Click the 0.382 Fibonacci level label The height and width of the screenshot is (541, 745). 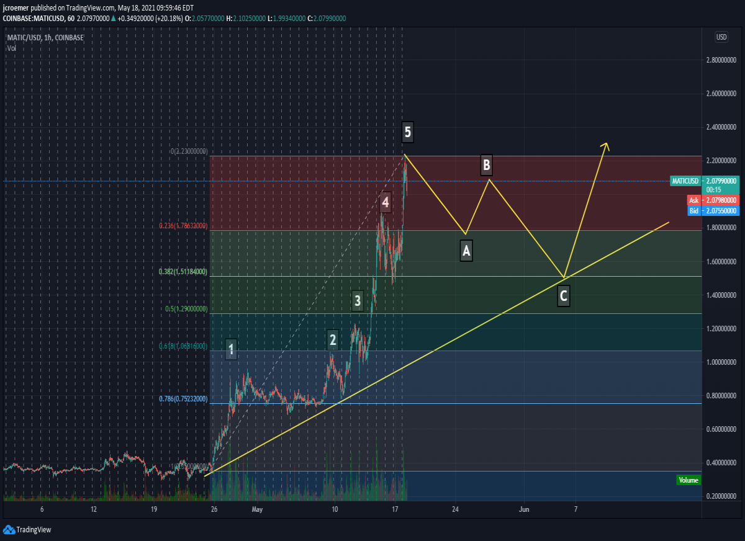click(183, 272)
